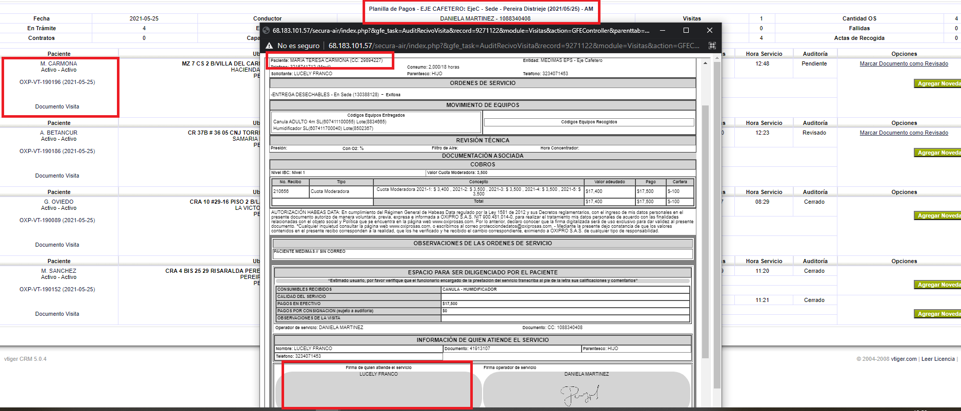Click scrollbar up arrow in popup
This screenshot has height=411, width=961.
coord(705,62)
